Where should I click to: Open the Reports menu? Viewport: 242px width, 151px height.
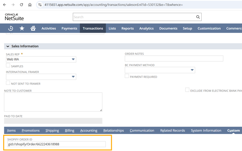(128, 29)
